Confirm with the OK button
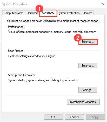Viewport: 107px width, 122px height. pyautogui.click(x=53, y=117)
